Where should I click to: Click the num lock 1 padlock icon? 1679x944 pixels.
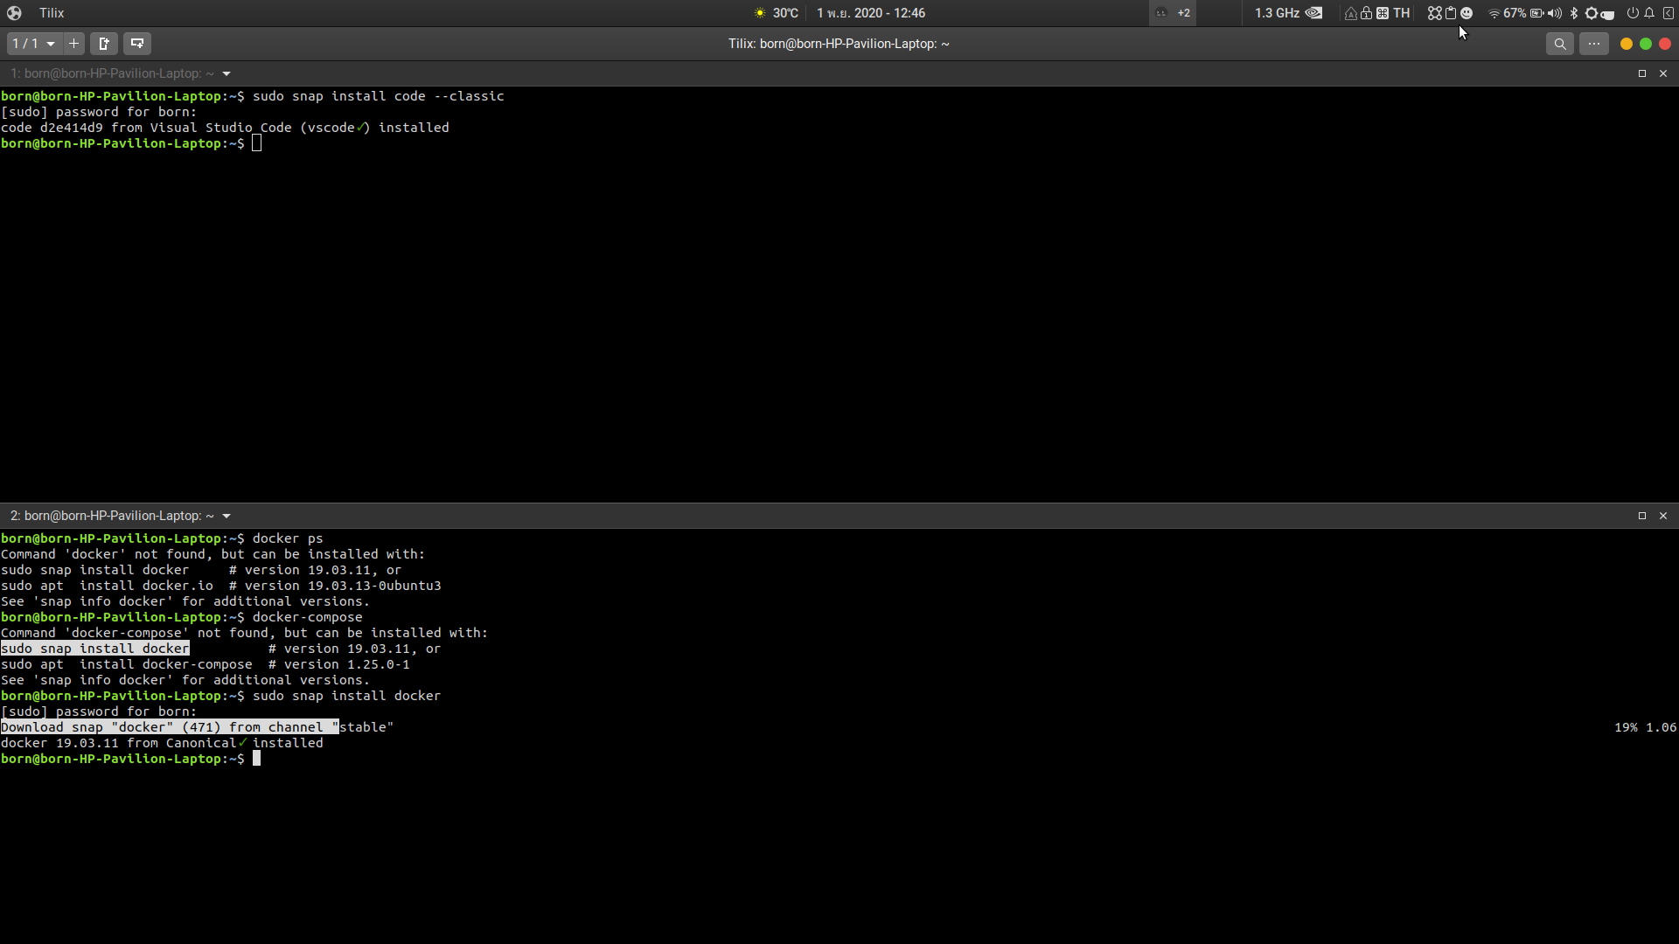[x=1366, y=13]
